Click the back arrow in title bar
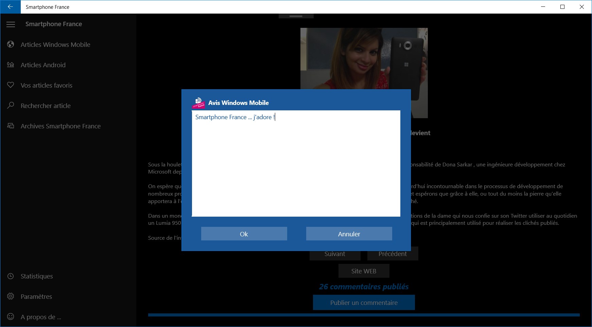 click(x=10, y=7)
